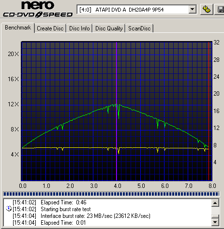Open the drive selection dropdown arrow
The height and width of the screenshot is (229, 224).
[192, 10]
